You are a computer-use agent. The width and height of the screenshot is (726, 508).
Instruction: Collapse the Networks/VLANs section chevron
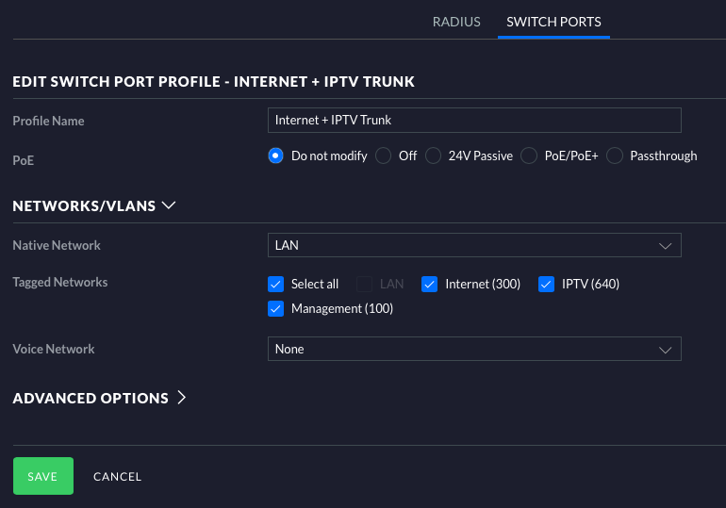[x=170, y=205]
